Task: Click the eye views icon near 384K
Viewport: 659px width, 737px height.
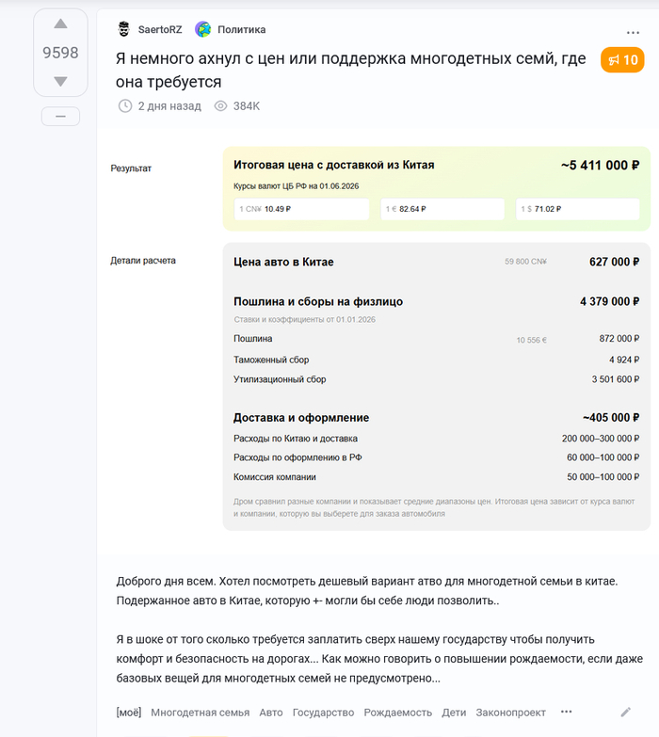Action: tap(220, 105)
